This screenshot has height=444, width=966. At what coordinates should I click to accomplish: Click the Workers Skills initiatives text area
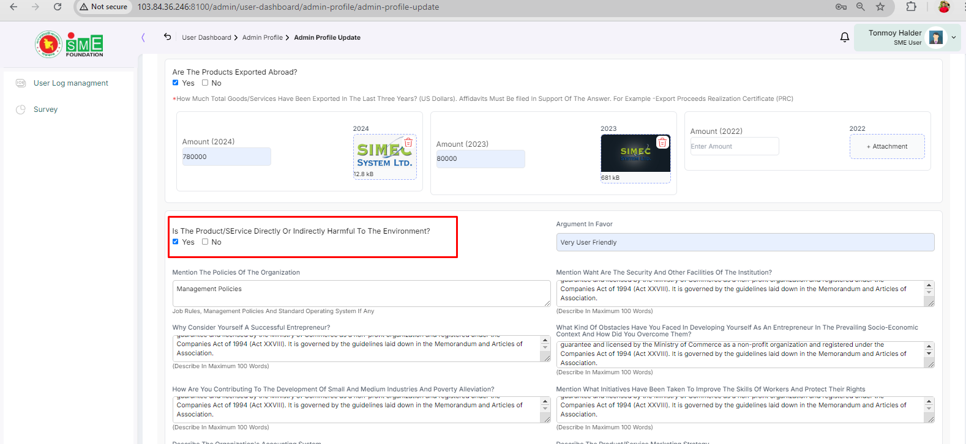pos(745,410)
